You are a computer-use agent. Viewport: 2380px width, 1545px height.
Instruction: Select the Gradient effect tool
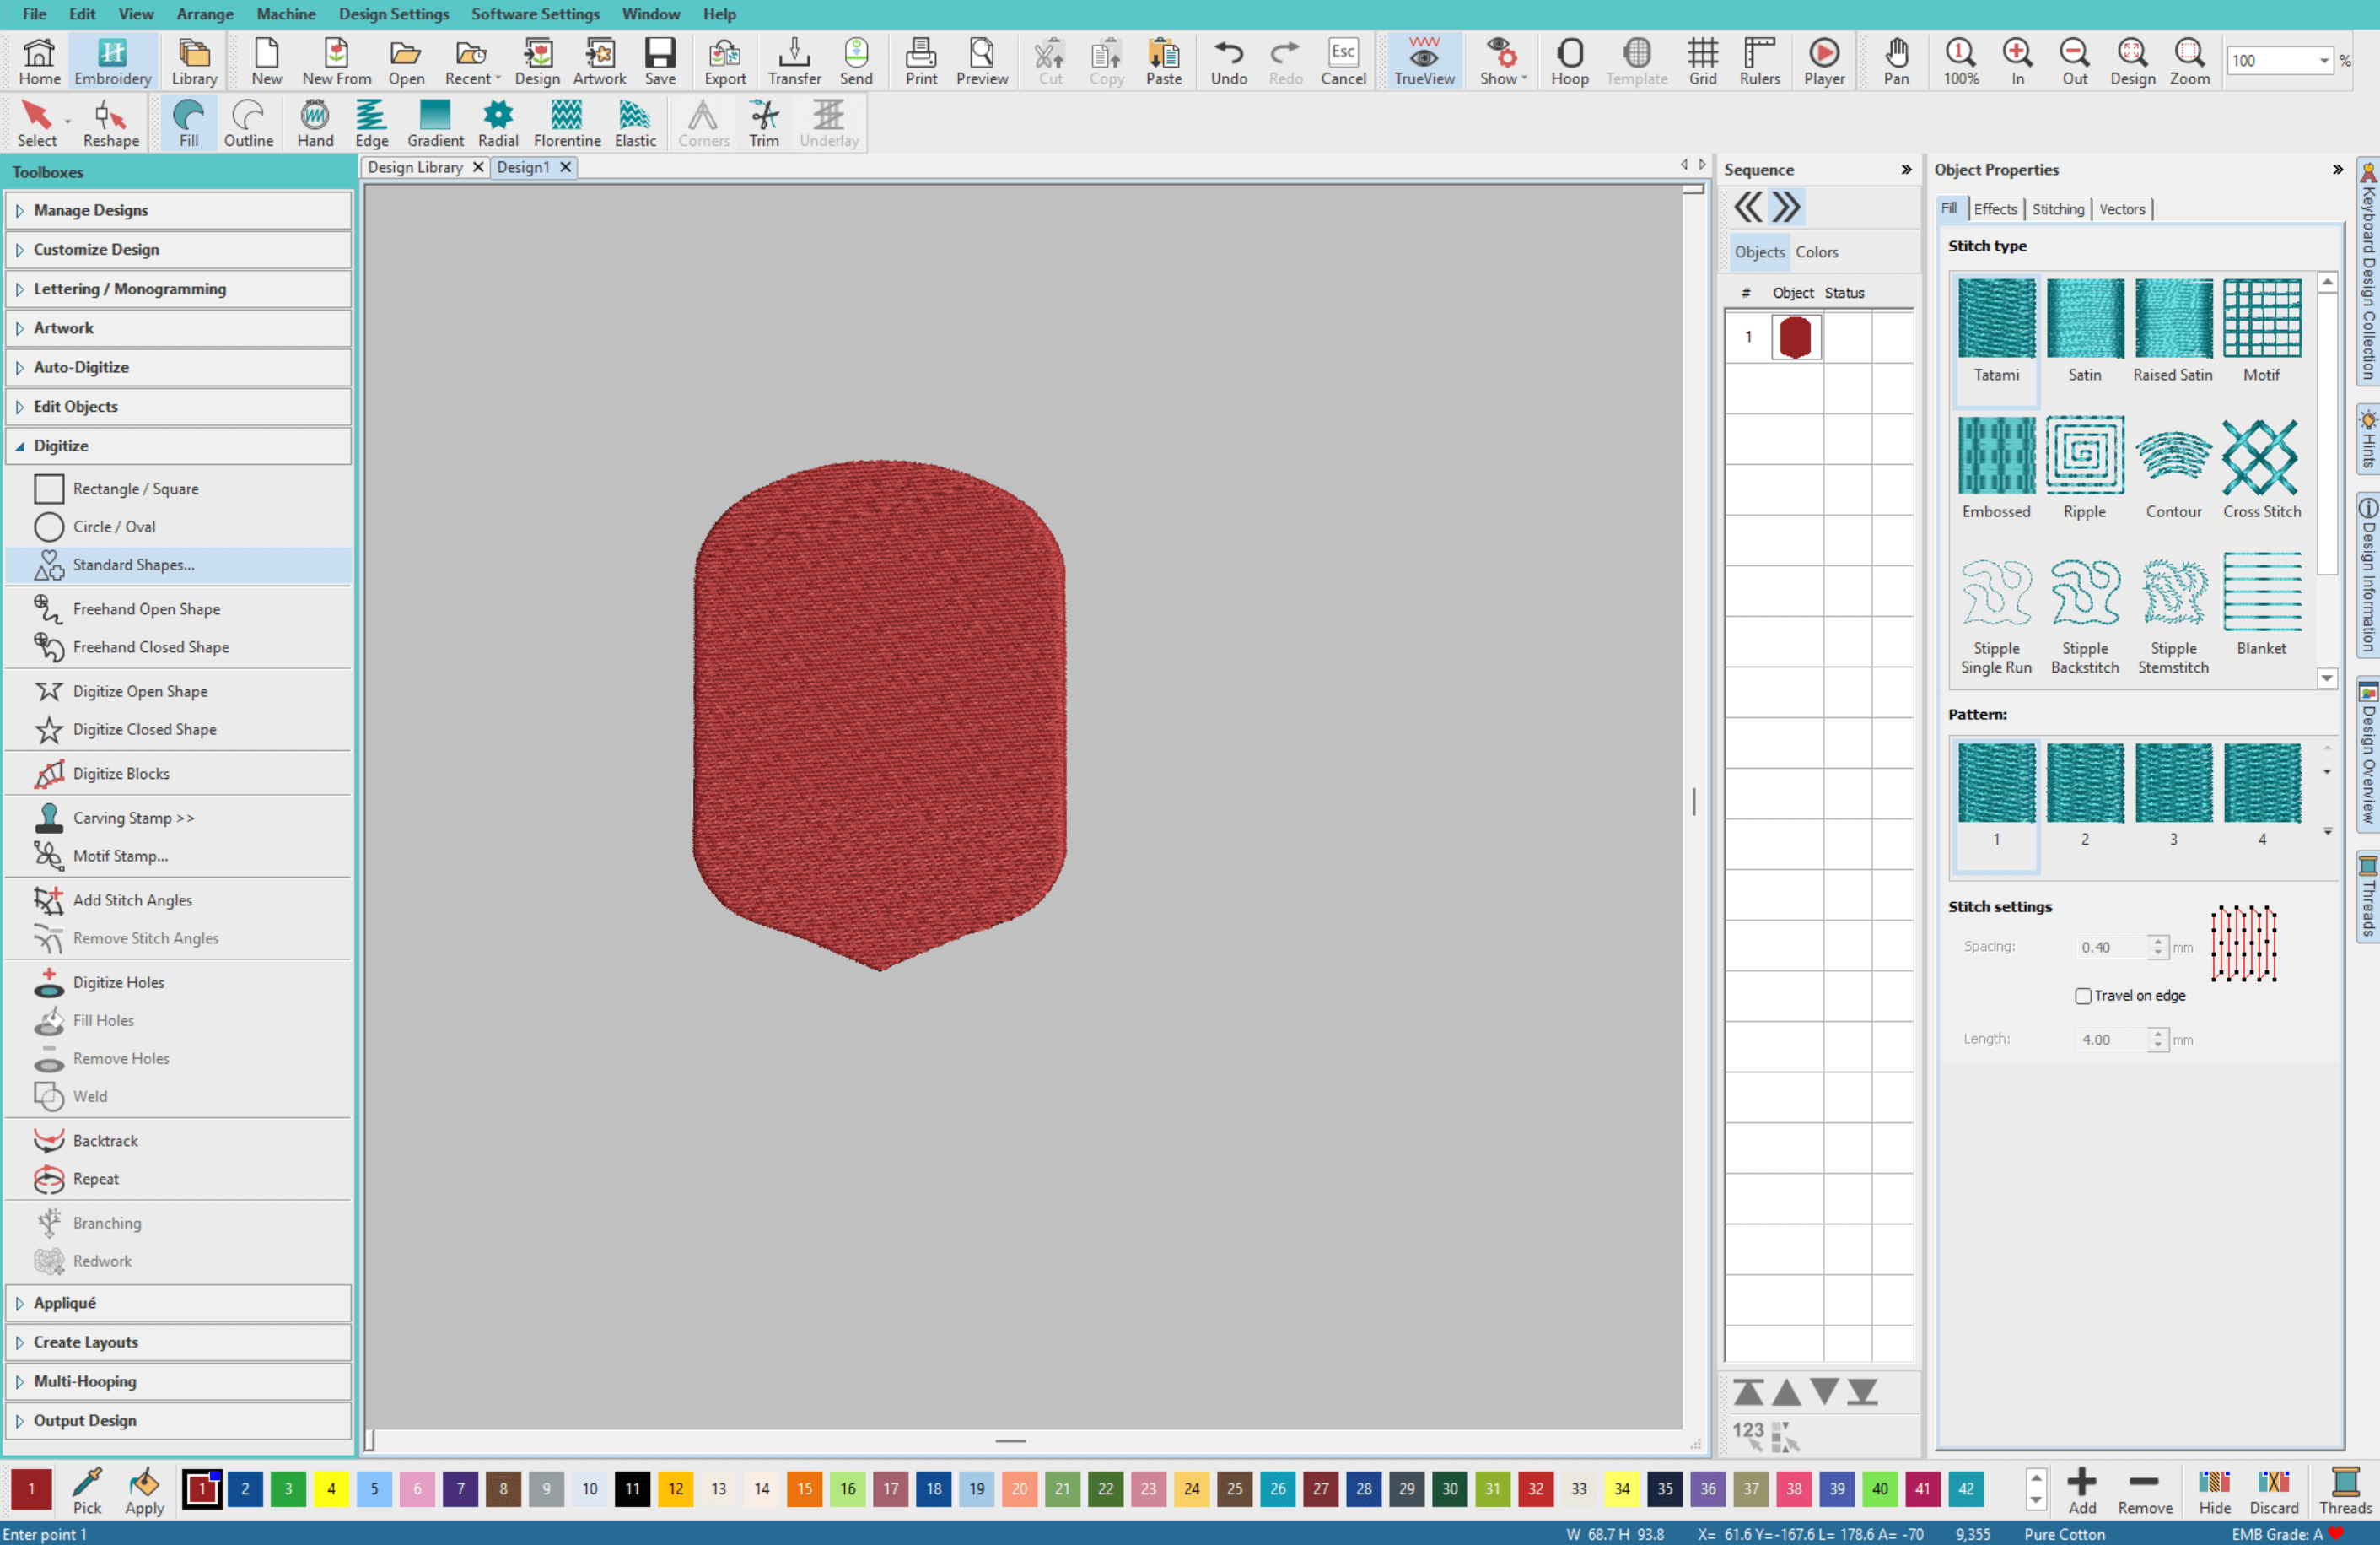(434, 121)
